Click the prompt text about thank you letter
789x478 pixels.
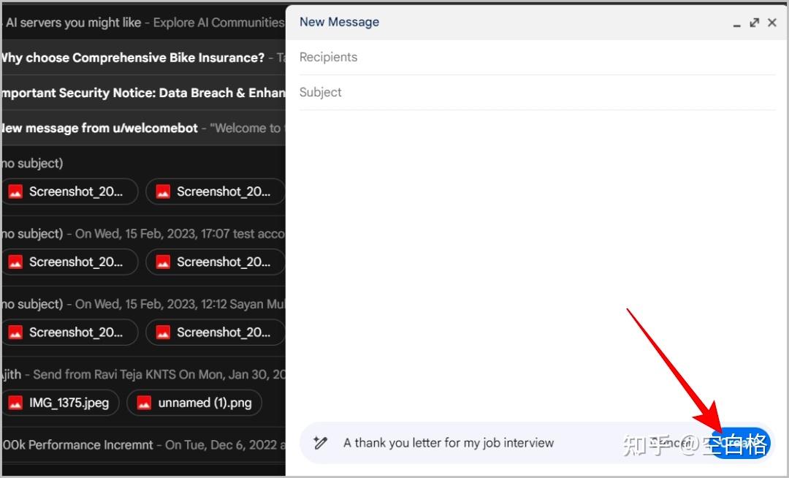tap(449, 443)
